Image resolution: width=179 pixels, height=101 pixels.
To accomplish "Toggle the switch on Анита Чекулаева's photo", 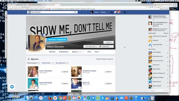I will coord(37,76).
